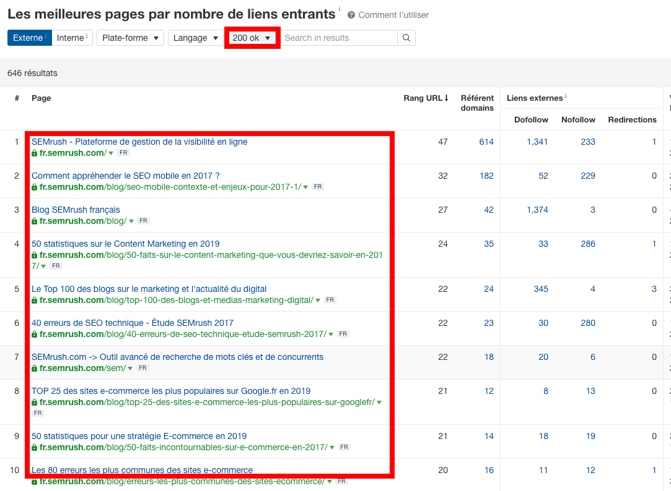Expand arrow next to fr.semrush.com/blog/
Image resolution: width=671 pixels, height=491 pixels.
(x=131, y=221)
